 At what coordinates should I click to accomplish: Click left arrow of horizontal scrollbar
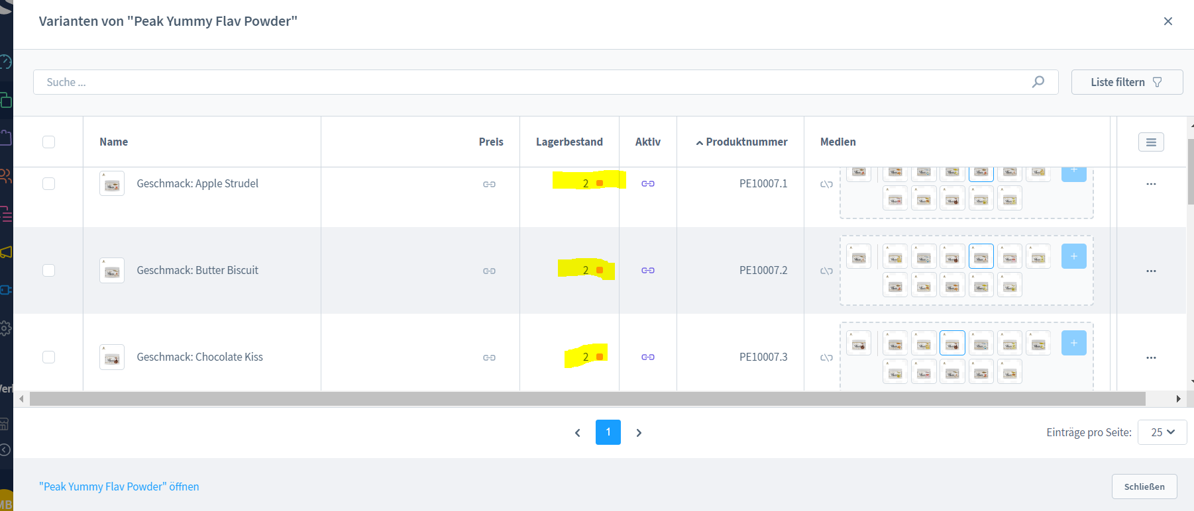(22, 398)
